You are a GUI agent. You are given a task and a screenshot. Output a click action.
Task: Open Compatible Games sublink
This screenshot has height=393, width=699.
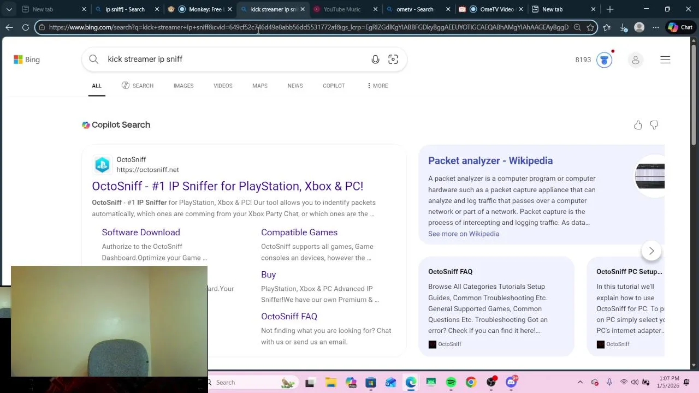pyautogui.click(x=299, y=233)
